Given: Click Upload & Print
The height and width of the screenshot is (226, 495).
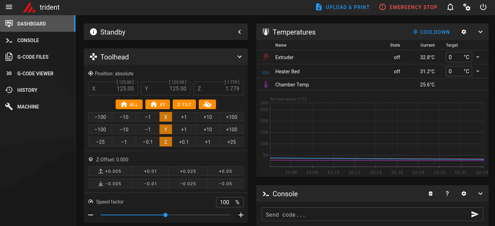Looking at the screenshot, I should (x=343, y=7).
